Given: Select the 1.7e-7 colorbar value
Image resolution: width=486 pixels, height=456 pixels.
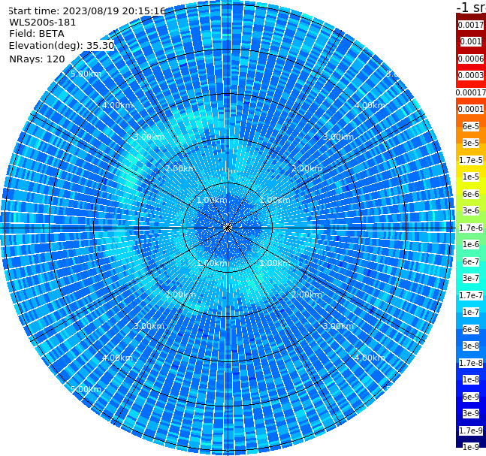Looking at the screenshot, I should tap(471, 295).
